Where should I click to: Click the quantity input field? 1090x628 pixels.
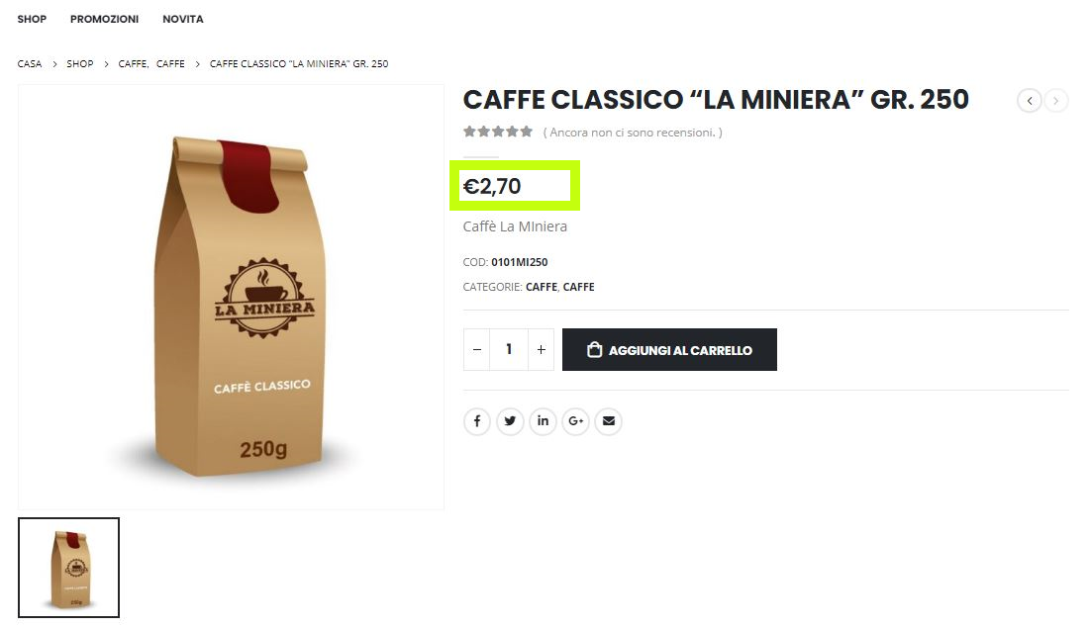pos(509,349)
